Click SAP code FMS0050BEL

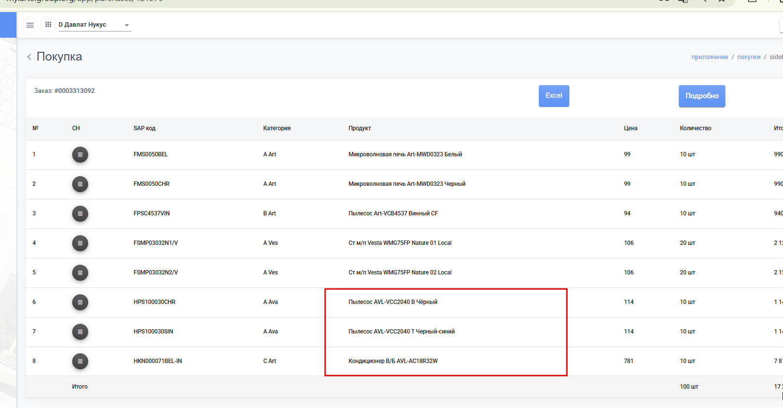(151, 154)
